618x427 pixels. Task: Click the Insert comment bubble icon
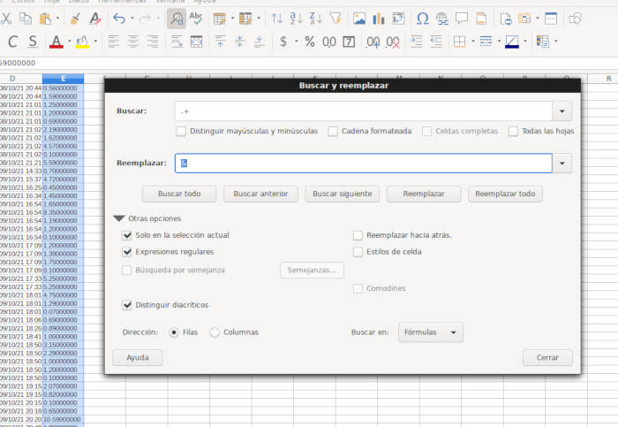(462, 19)
